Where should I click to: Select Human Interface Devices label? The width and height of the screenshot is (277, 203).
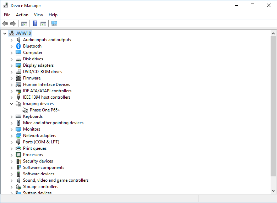pyautogui.click(x=47, y=84)
